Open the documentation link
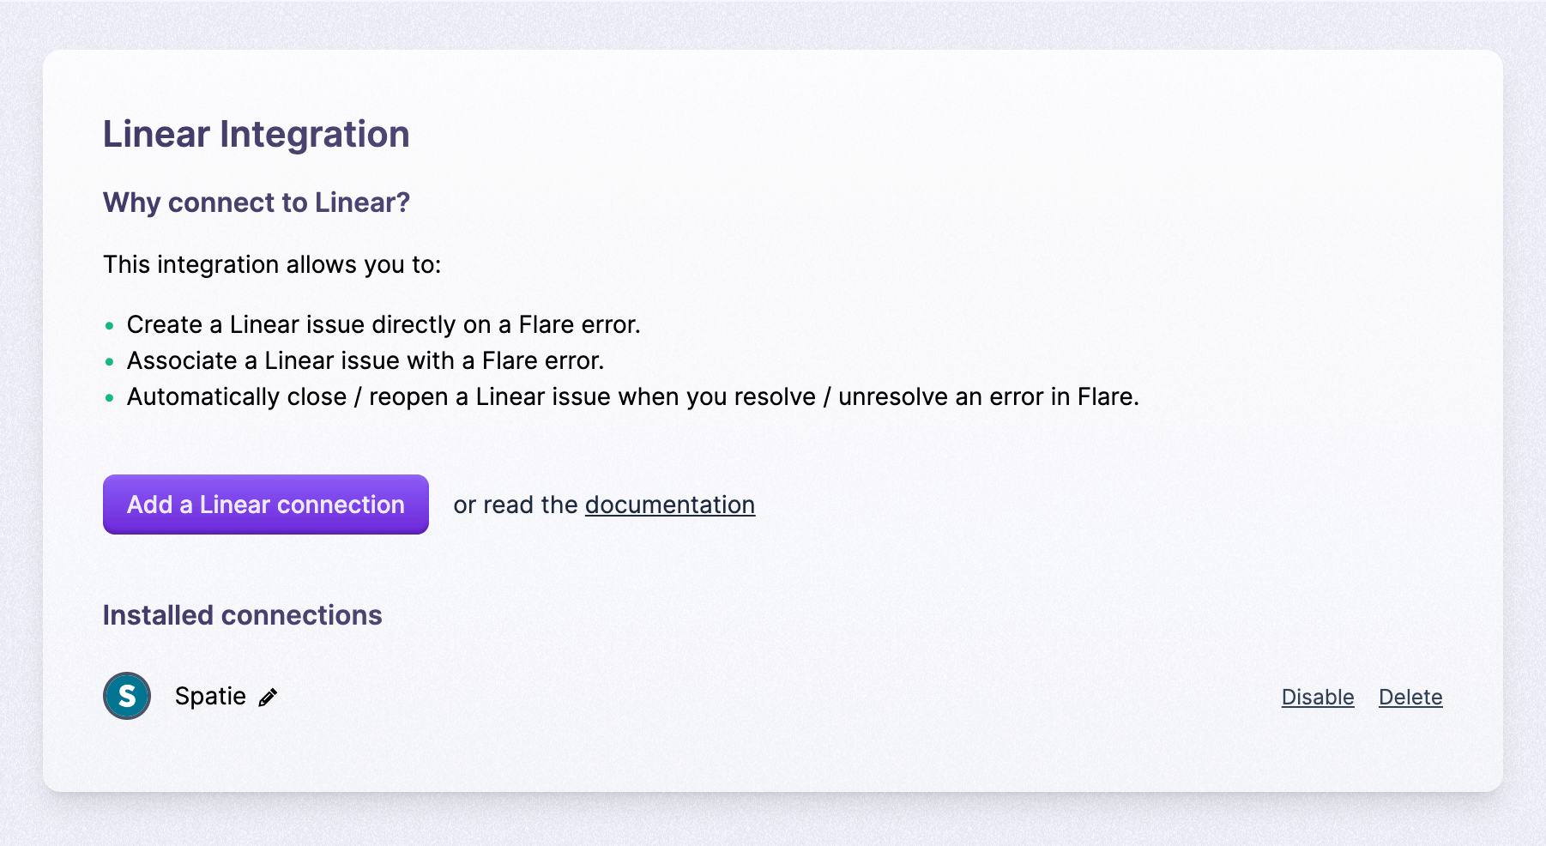 click(x=669, y=505)
